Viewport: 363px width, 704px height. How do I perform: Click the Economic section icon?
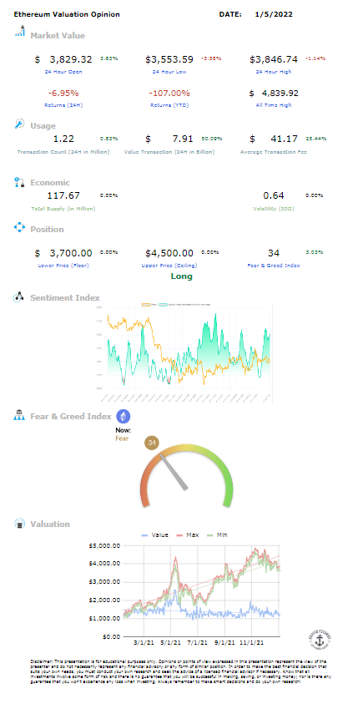[x=19, y=182]
